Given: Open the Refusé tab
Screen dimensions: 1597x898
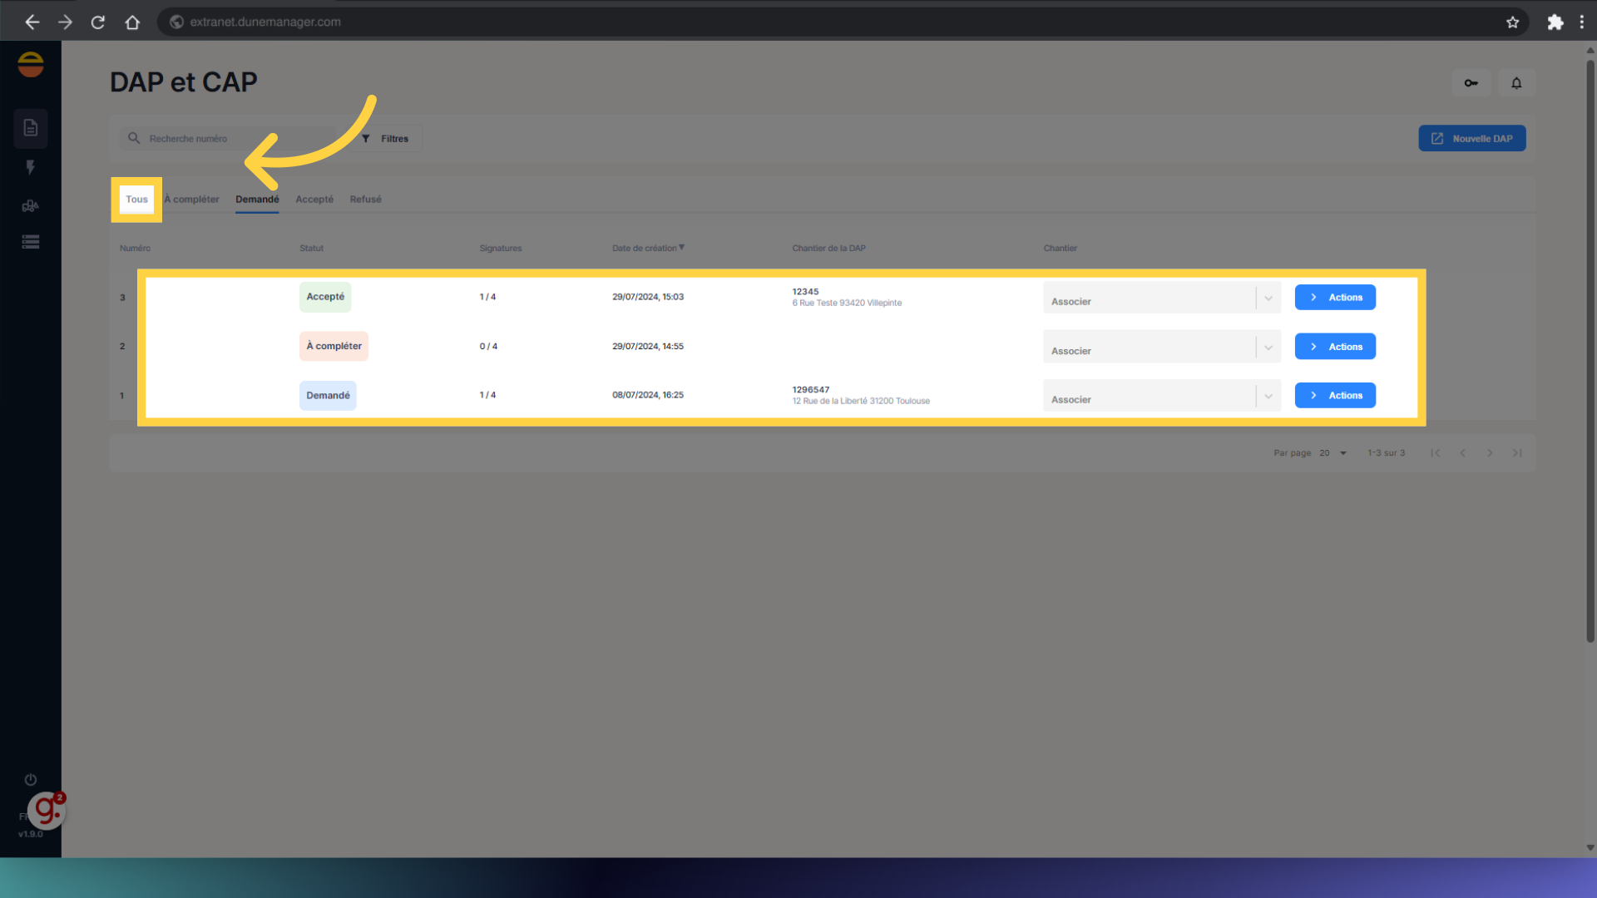Looking at the screenshot, I should point(365,200).
